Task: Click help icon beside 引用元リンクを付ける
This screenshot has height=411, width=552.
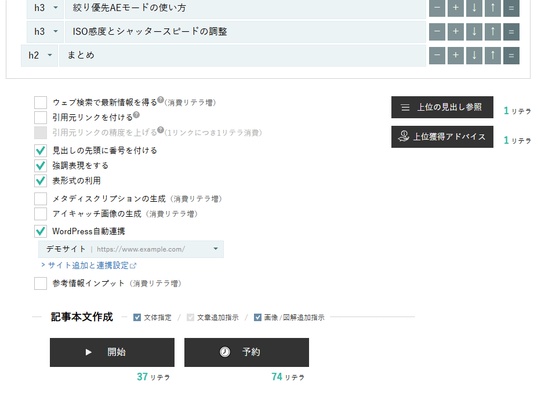Action: pyautogui.click(x=136, y=115)
